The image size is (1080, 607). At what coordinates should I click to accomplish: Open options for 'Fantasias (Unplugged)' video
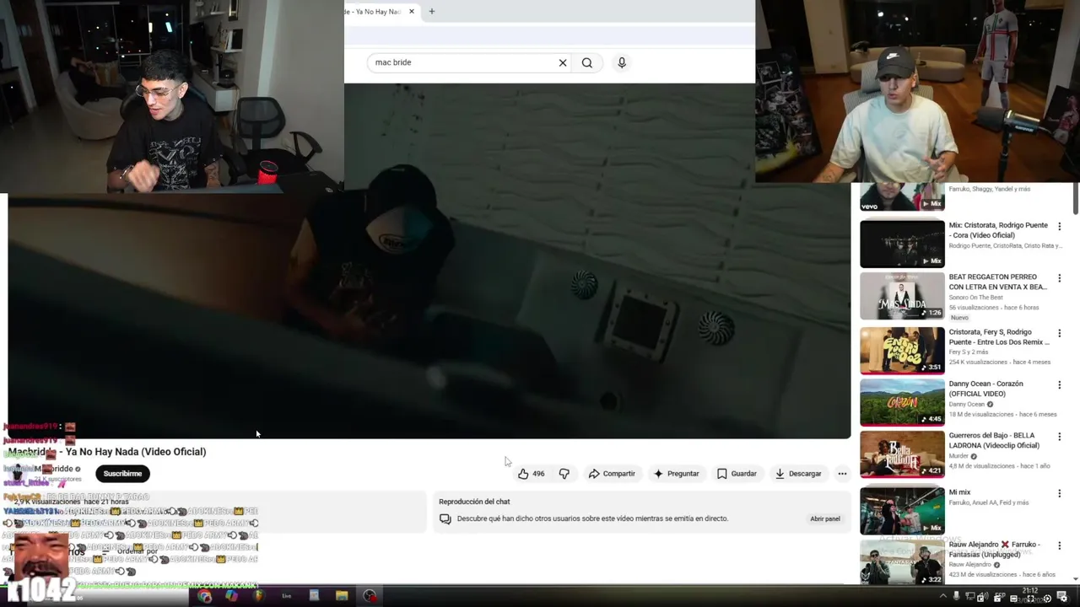click(x=1060, y=545)
